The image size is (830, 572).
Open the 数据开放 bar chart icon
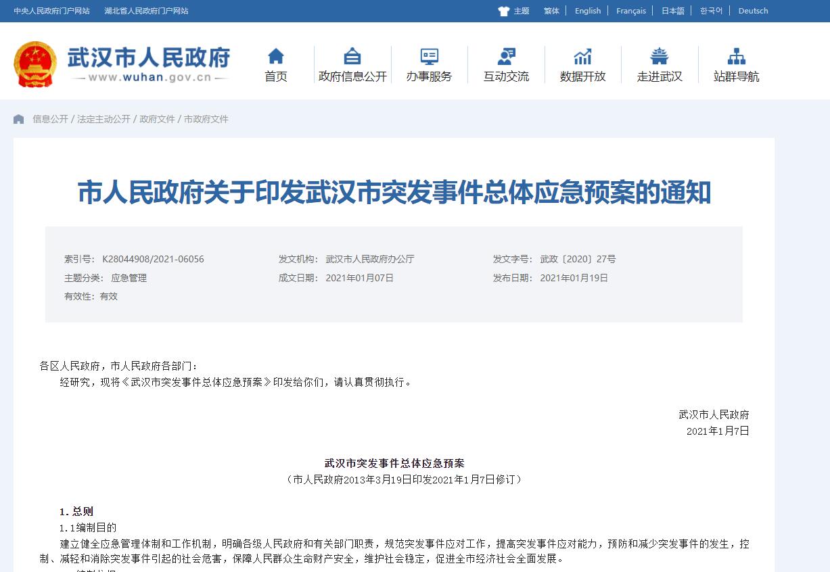[582, 56]
